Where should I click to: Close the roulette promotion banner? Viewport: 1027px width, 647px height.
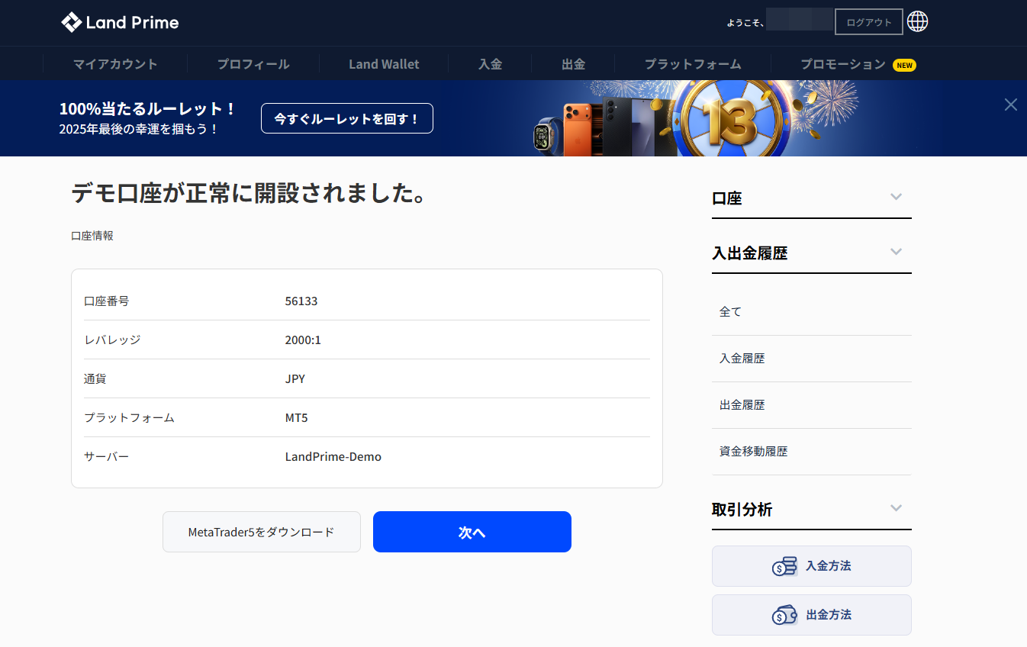click(1011, 105)
